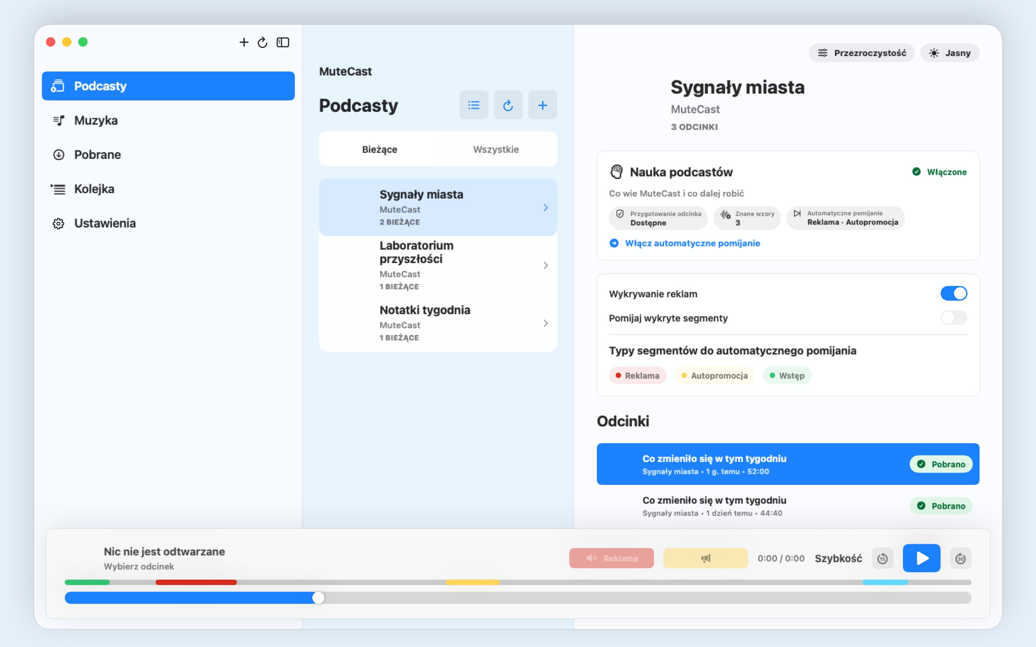Toggle the Autopromocja segment type chip

coord(714,376)
